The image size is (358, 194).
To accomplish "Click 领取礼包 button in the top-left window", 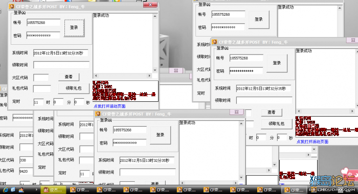I will tap(74, 89).
